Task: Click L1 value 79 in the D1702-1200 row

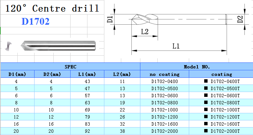Action: tap(87, 117)
